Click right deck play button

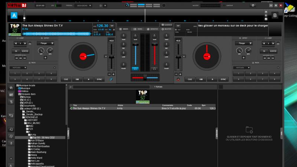212,79
